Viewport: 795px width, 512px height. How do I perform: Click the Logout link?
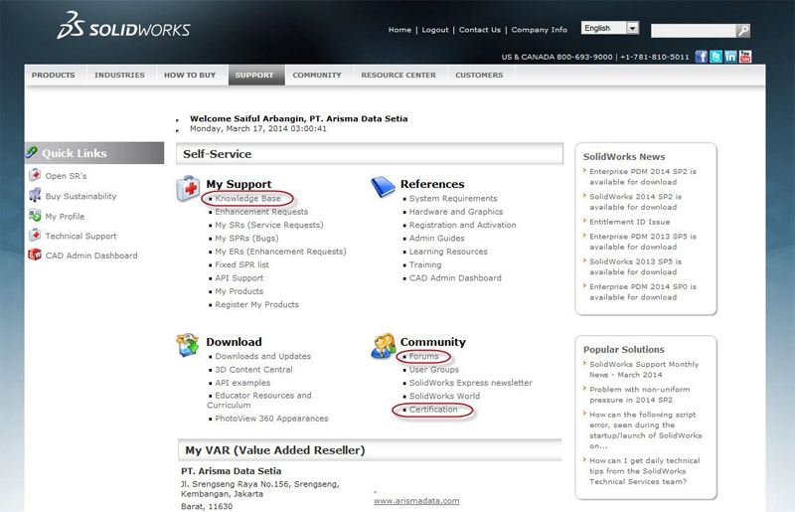click(x=435, y=30)
